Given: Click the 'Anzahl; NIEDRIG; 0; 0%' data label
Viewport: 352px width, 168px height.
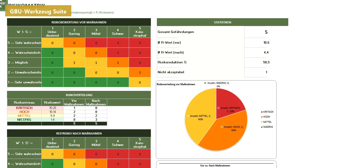Looking at the screenshot, I should (x=217, y=85).
